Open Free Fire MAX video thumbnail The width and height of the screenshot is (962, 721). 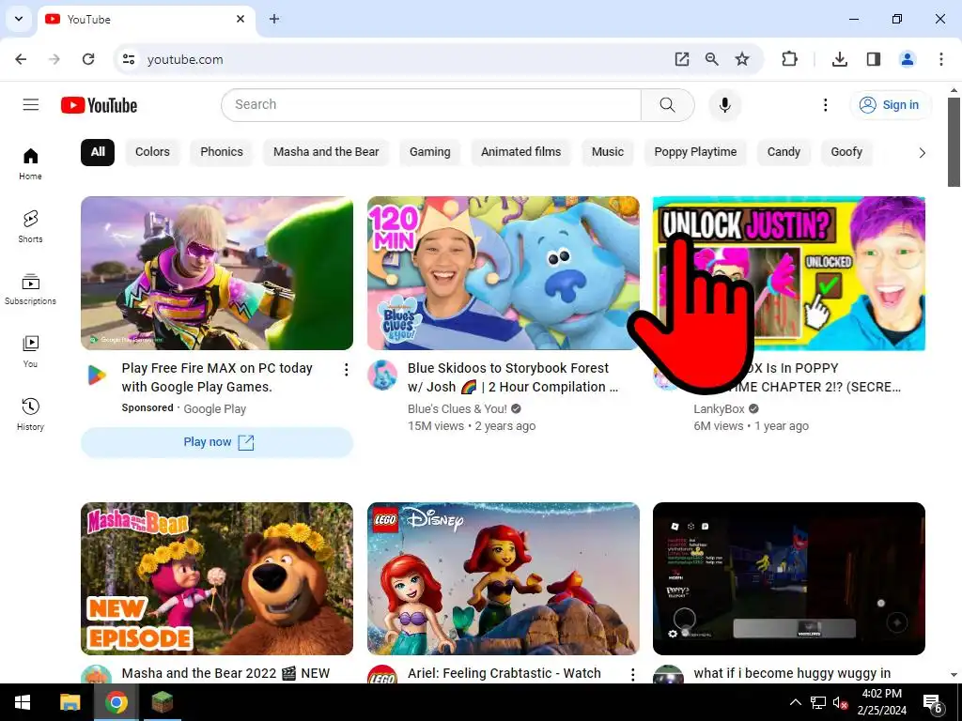(x=217, y=273)
